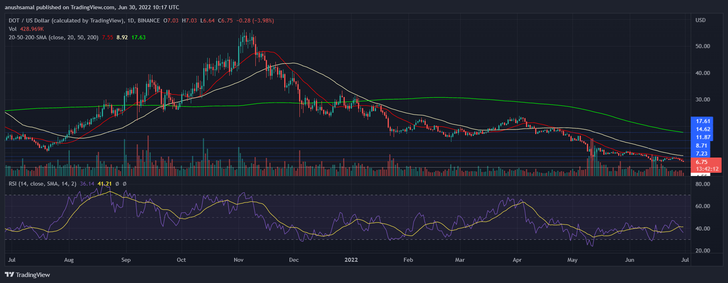
Task: Click the 7.23 price level label
Action: [x=701, y=154]
